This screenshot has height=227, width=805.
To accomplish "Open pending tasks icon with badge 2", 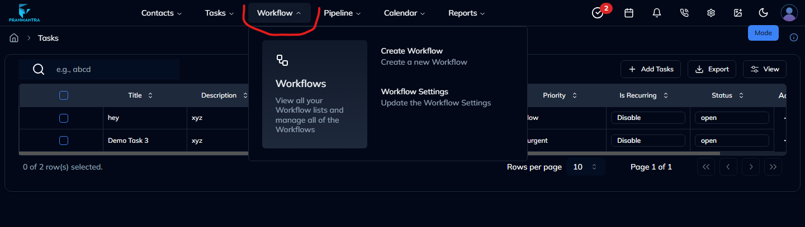I will pyautogui.click(x=598, y=13).
